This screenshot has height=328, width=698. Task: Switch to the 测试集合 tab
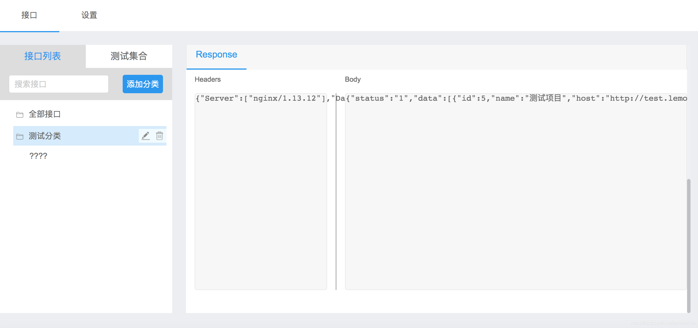(x=129, y=56)
